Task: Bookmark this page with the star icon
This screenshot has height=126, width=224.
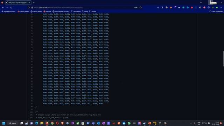Action: [141, 7]
